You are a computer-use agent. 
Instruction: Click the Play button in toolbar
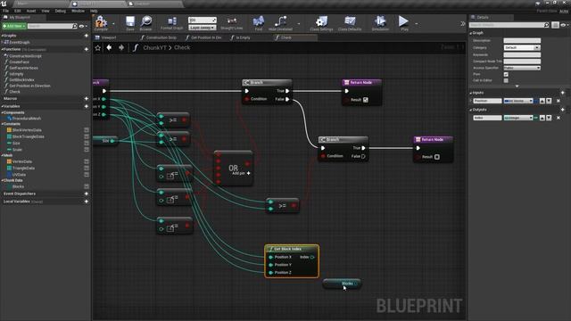coord(403,23)
